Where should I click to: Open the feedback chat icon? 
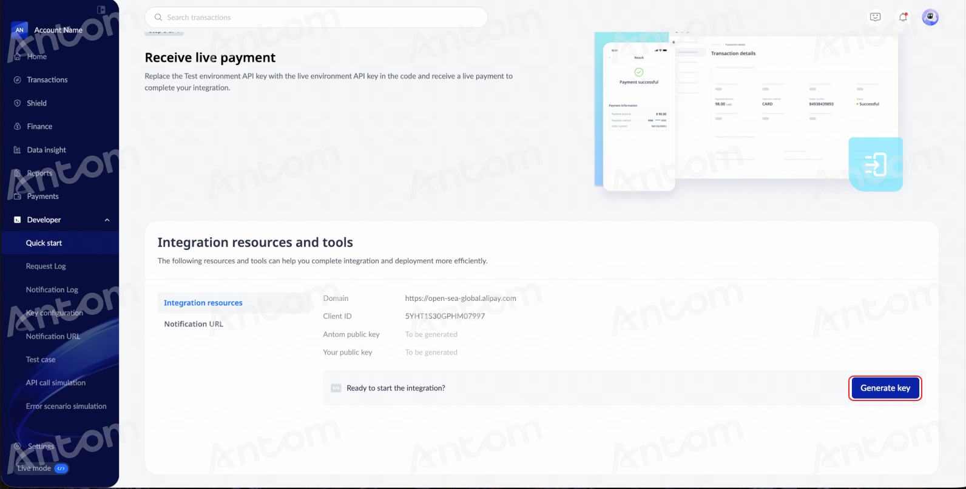pos(875,17)
